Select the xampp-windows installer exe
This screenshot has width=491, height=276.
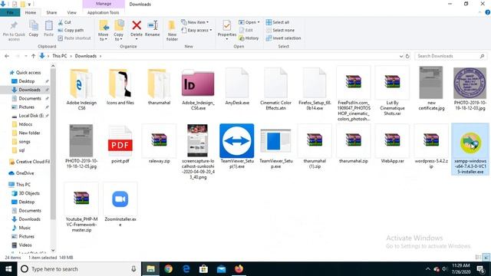pyautogui.click(x=470, y=149)
